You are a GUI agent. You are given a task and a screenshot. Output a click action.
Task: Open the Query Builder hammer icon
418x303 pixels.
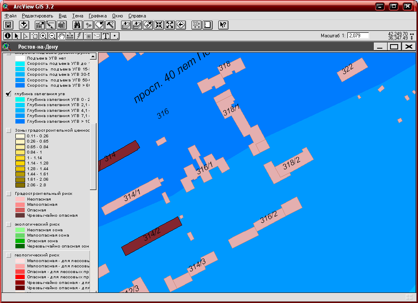pos(110,25)
